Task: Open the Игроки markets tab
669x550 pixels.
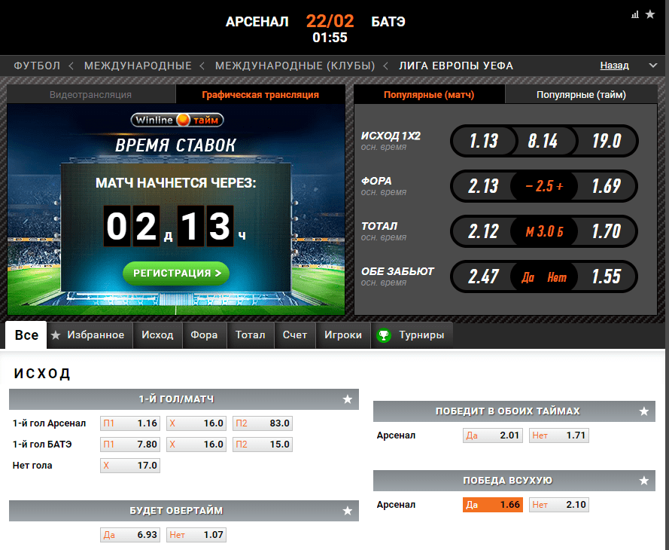Action: tap(343, 335)
